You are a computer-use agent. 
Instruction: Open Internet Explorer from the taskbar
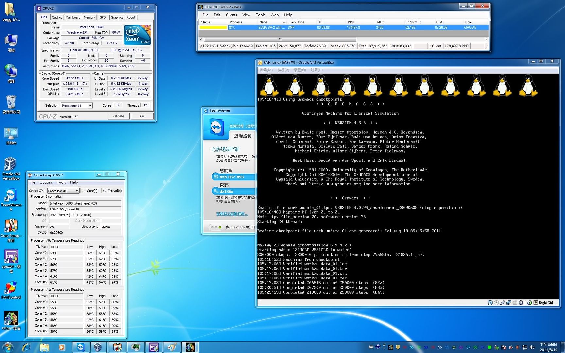[x=26, y=347]
